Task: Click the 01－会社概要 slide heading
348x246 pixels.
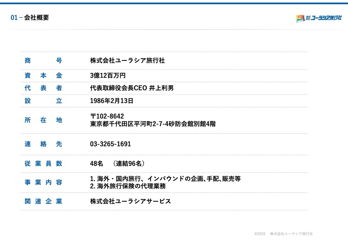Action: 30,18
